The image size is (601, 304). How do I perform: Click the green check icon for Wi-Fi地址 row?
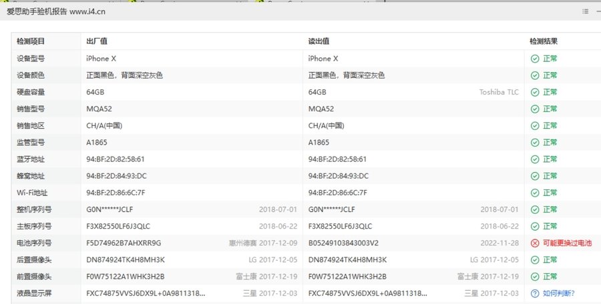click(535, 193)
